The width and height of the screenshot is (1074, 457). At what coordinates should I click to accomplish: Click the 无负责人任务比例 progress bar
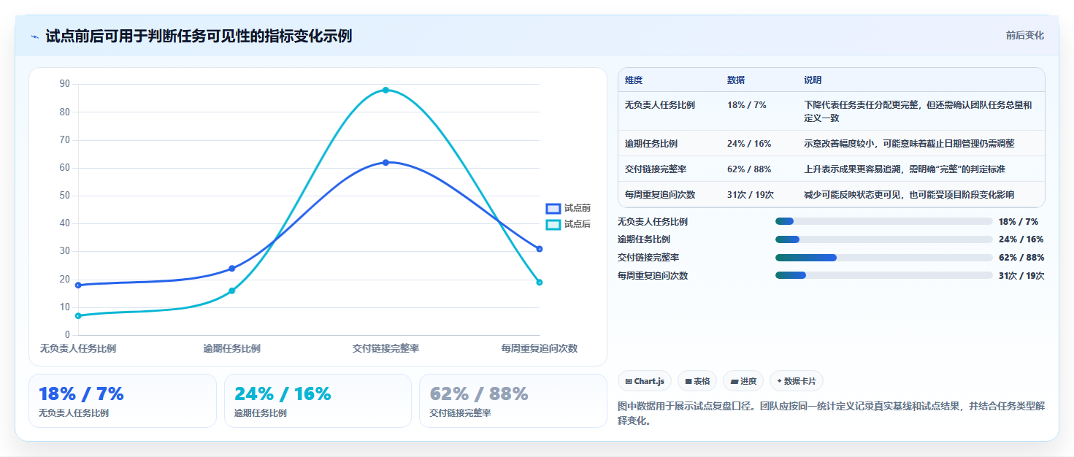click(883, 221)
